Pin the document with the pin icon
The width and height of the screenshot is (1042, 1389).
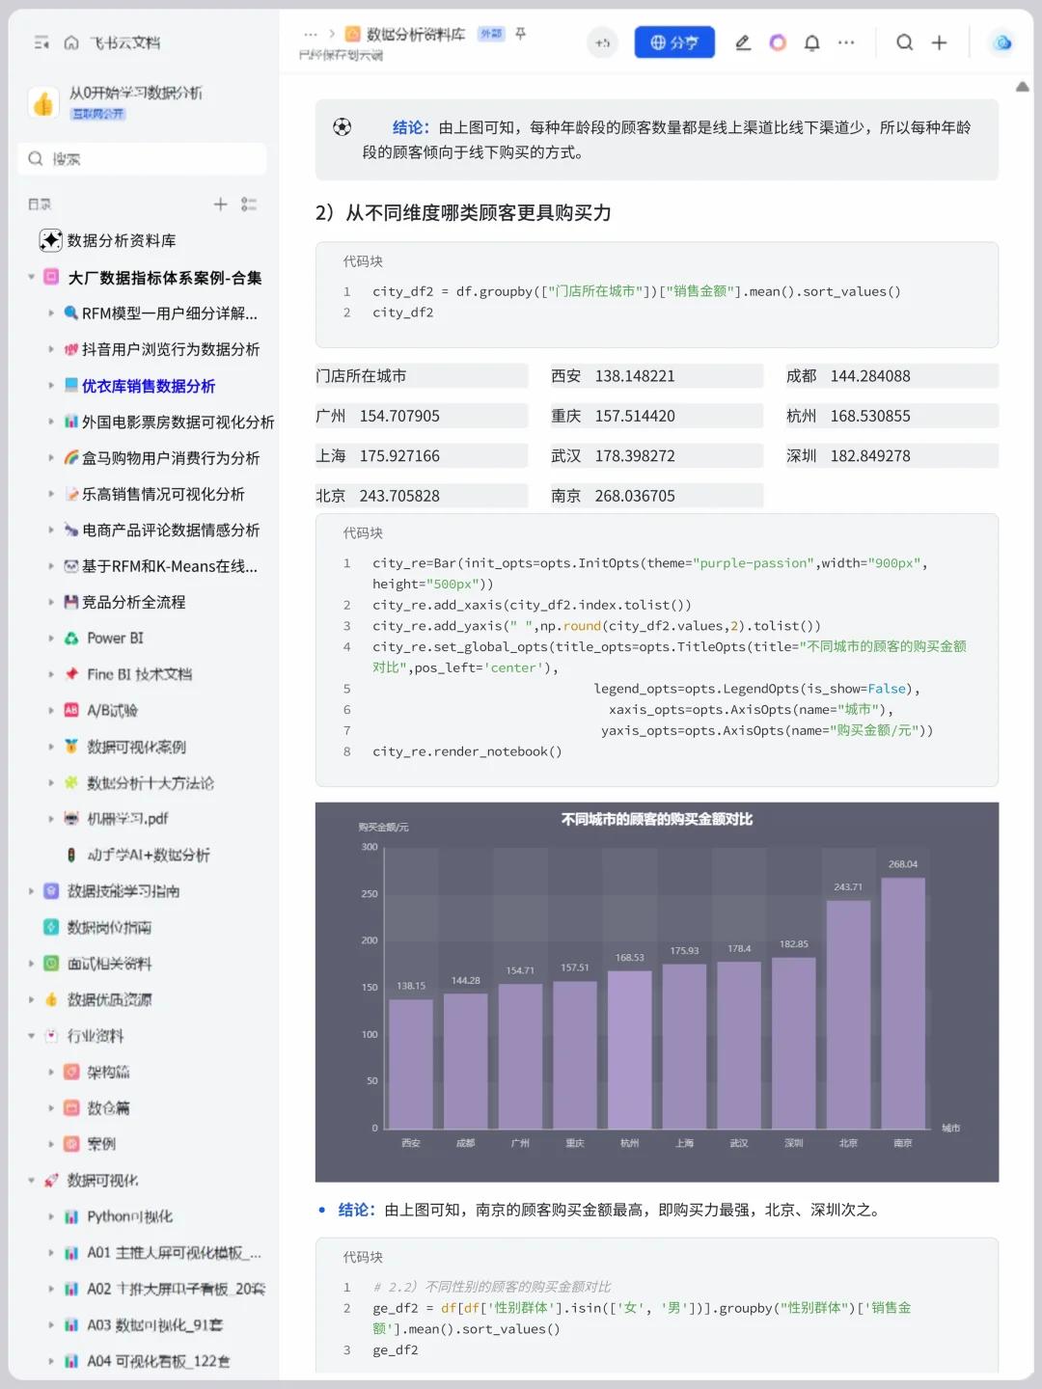(519, 34)
